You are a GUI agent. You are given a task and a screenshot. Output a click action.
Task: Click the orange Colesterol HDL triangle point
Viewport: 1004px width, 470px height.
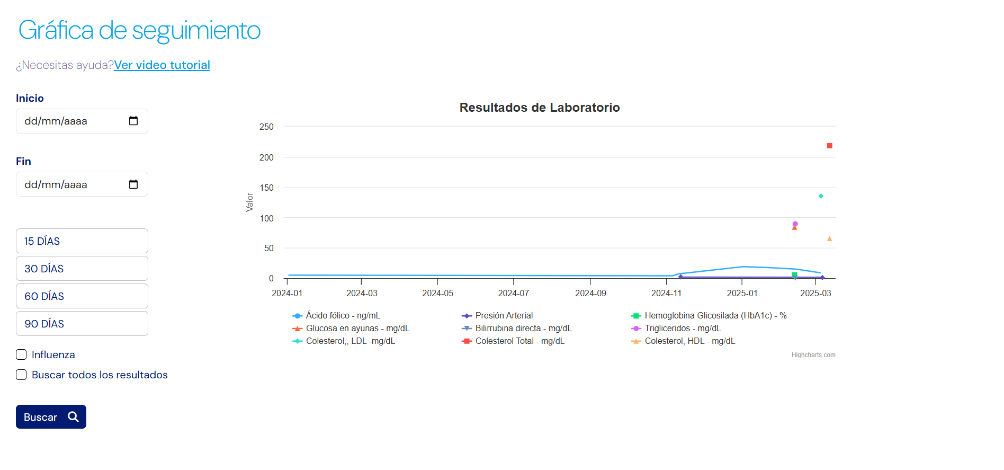[x=830, y=239]
